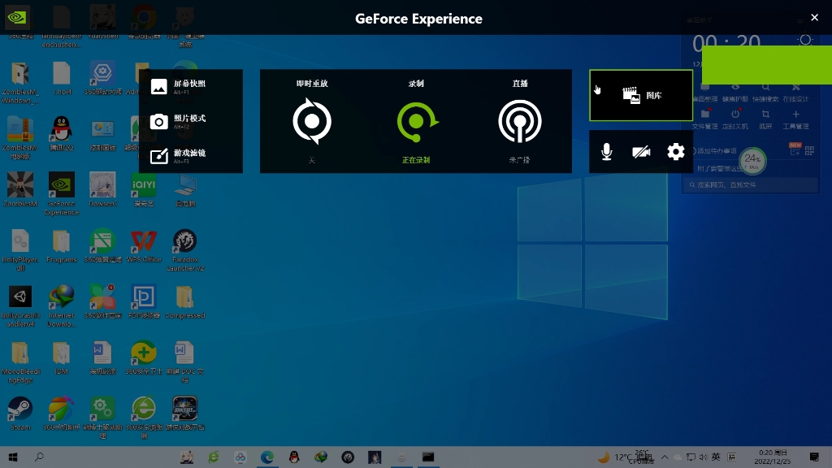Click the 24% memory usage ring
The width and height of the screenshot is (832, 468).
coord(752,161)
